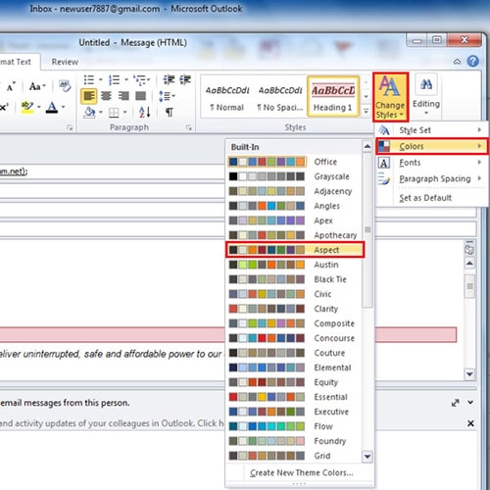This screenshot has width=490, height=490.
Task: Minimize the ribbon with caret icon
Action: pos(458,62)
